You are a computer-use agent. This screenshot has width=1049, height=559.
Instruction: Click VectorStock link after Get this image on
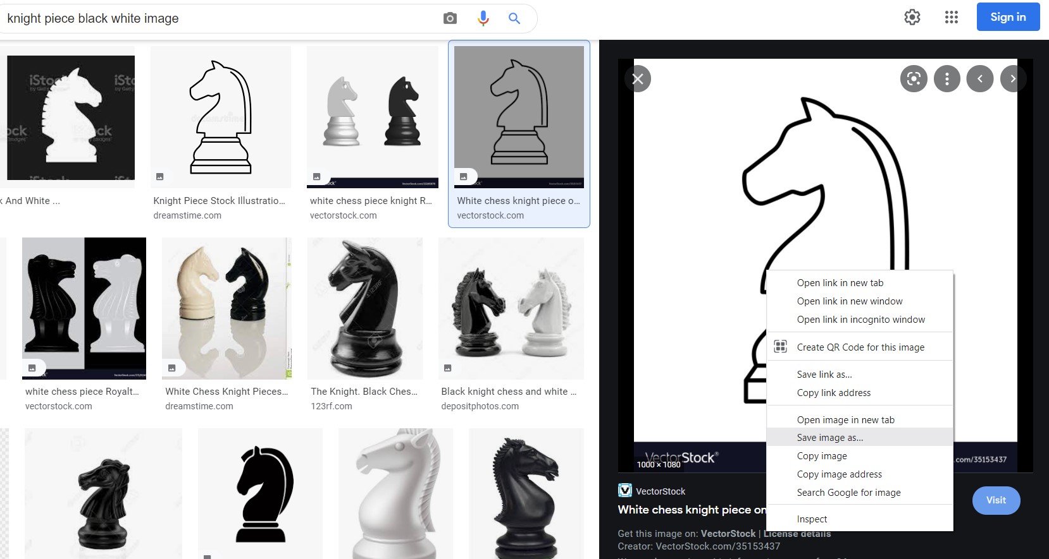[728, 534]
